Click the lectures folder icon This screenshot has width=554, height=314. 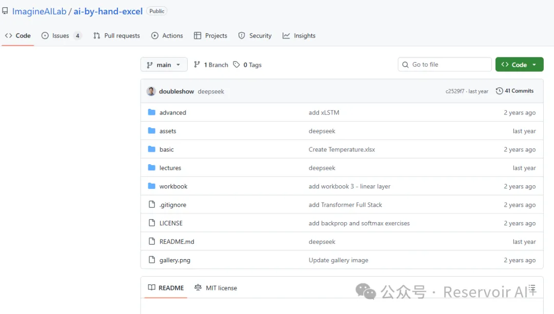point(151,167)
